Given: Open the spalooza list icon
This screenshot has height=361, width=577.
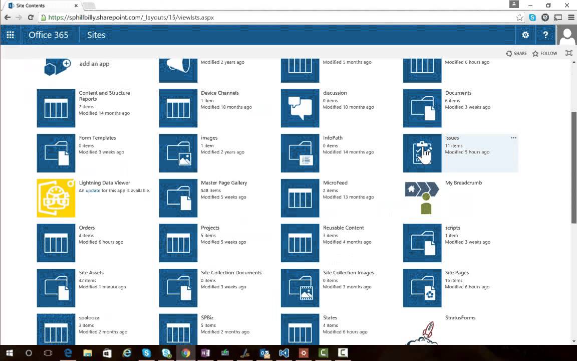Looking at the screenshot, I should pos(56,329).
